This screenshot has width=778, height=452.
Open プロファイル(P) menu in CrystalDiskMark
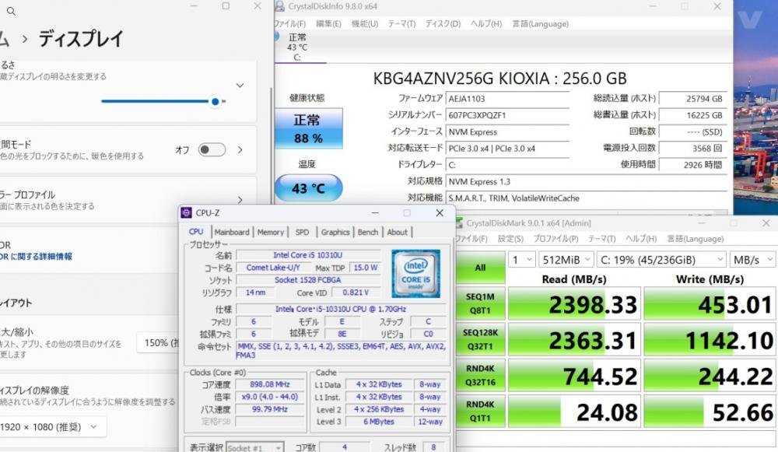[555, 239]
